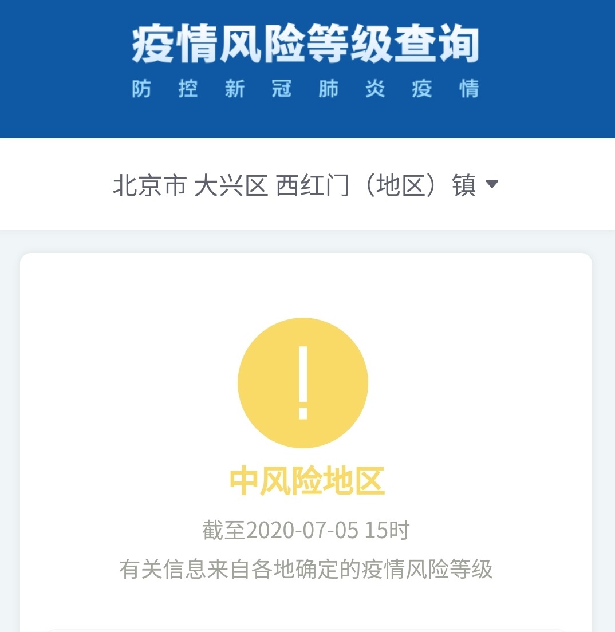This screenshot has width=615, height=632.
Task: Tap the 查询 characters in the header title
Action: (437, 44)
